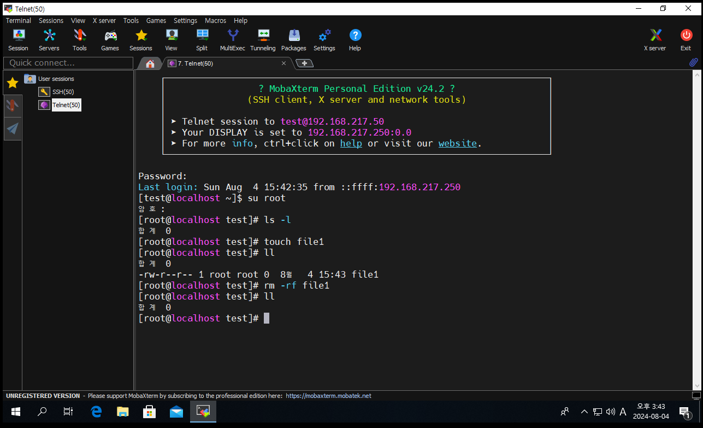The height and width of the screenshot is (428, 703).
Task: Open the Tools toolbar icon
Action: (80, 40)
